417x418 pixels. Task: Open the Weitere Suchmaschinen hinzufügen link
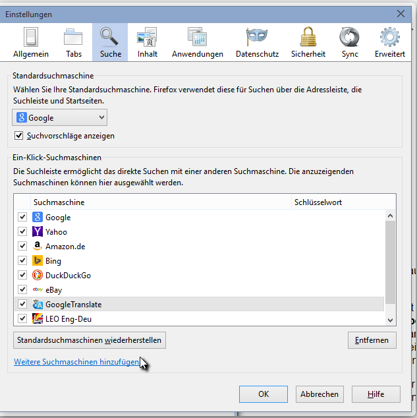tap(76, 362)
